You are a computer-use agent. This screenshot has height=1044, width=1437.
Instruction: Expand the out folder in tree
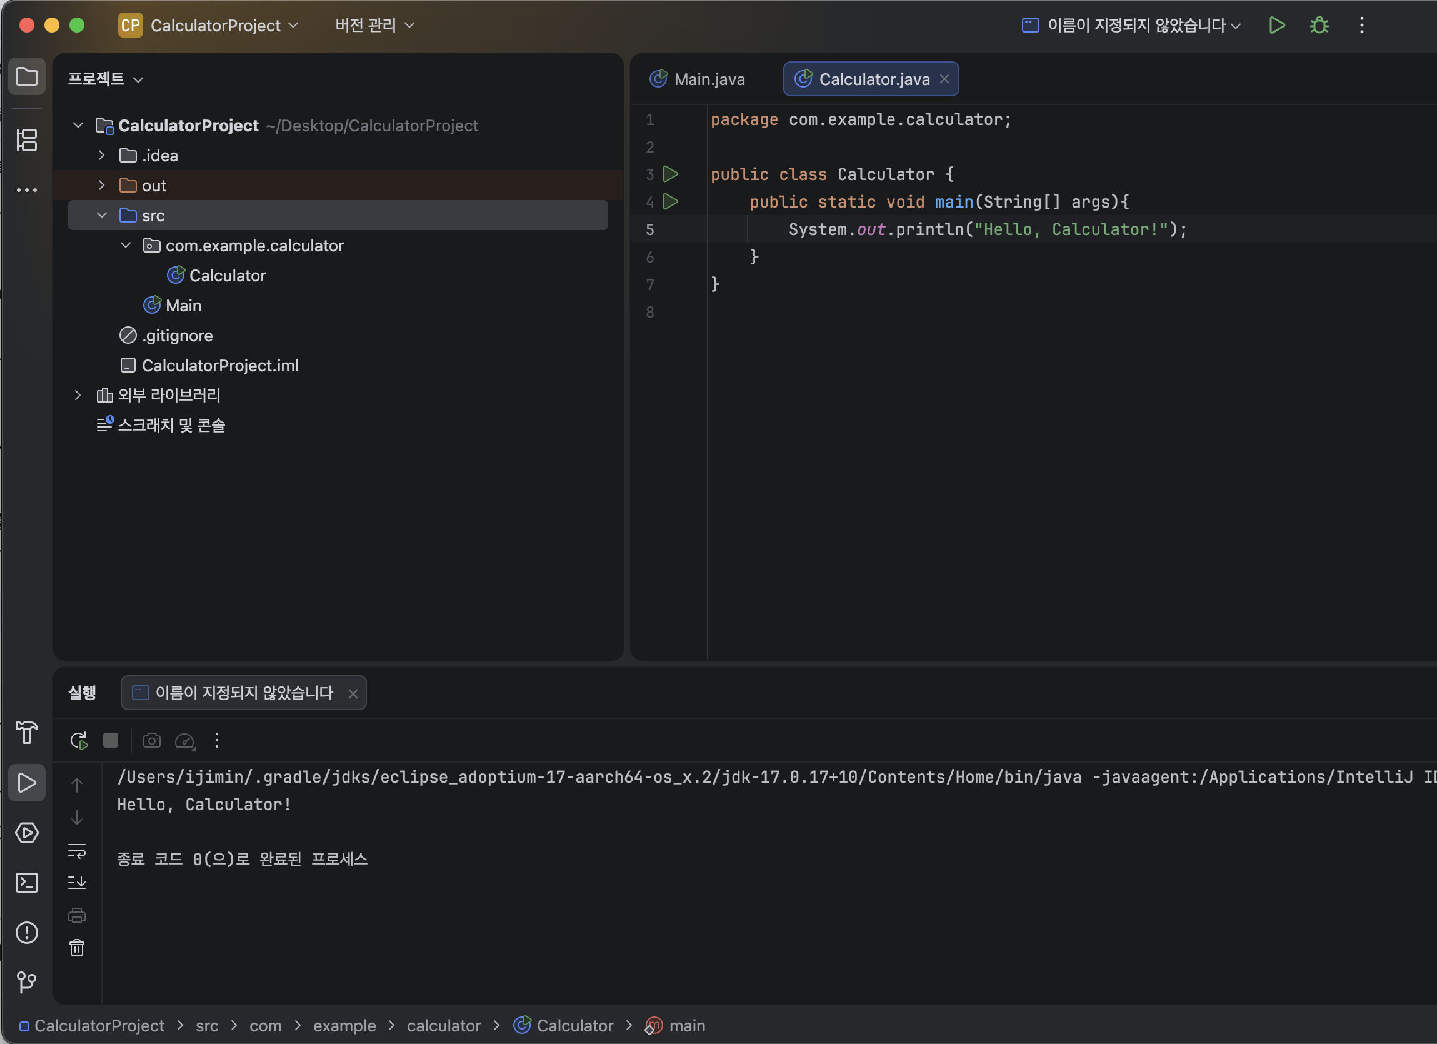[101, 185]
